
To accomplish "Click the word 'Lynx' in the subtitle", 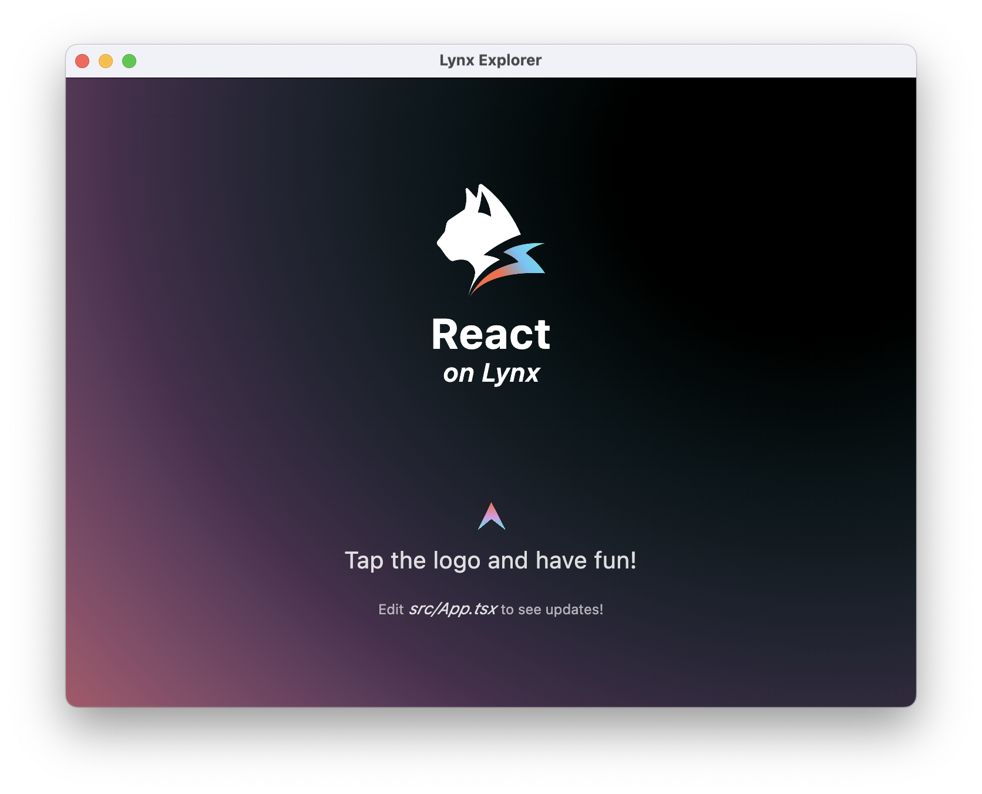I will pyautogui.click(x=510, y=374).
